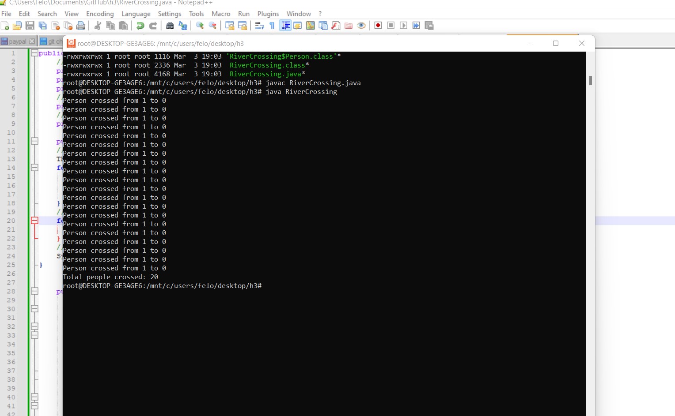Open the Folder as Workspace icon
The height and width of the screenshot is (416, 675).
(349, 26)
